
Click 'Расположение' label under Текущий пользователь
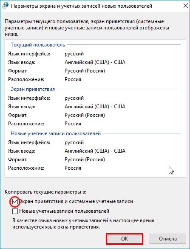click(x=26, y=79)
